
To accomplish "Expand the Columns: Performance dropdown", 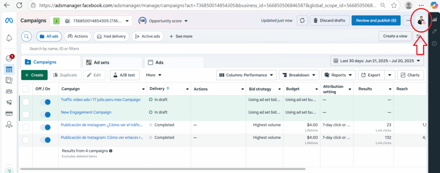I will [x=246, y=75].
